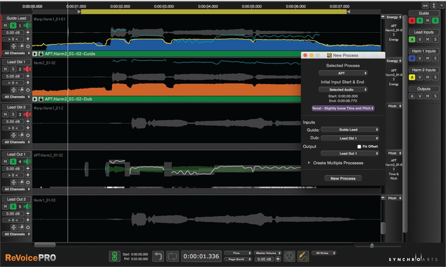Click the gear icon in the transport bar

tap(290, 256)
